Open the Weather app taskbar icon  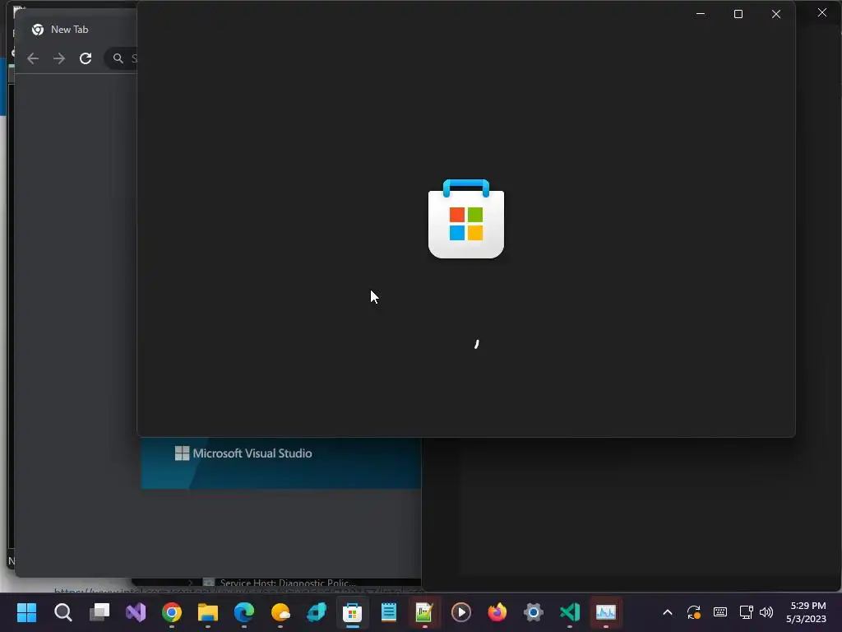[280, 612]
